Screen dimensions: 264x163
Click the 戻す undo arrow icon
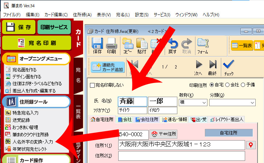[172, 46]
